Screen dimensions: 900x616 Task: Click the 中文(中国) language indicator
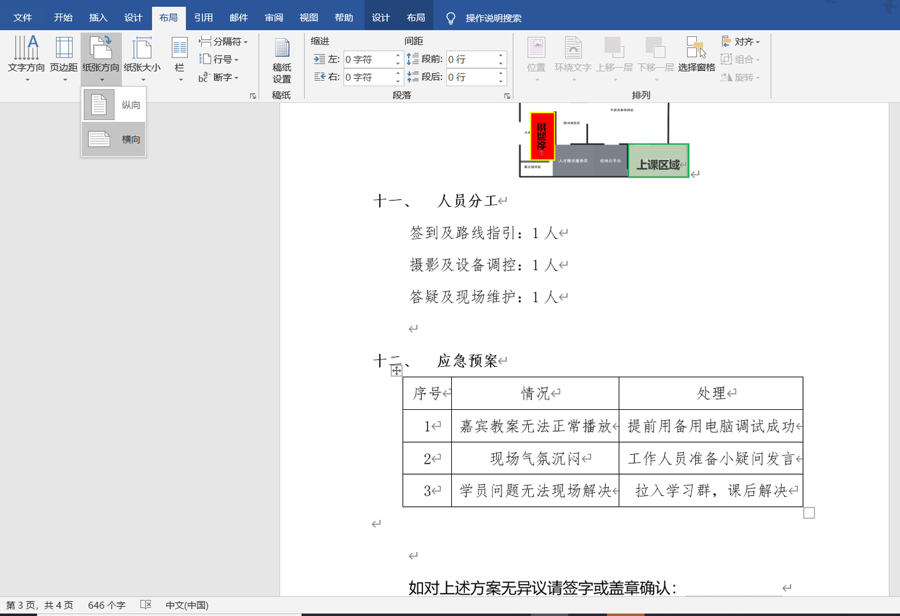point(187,605)
